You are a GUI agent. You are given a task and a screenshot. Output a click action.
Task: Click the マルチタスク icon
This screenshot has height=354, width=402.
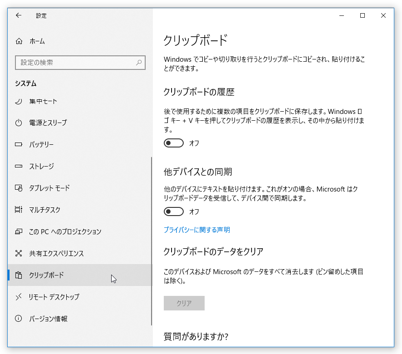point(19,210)
